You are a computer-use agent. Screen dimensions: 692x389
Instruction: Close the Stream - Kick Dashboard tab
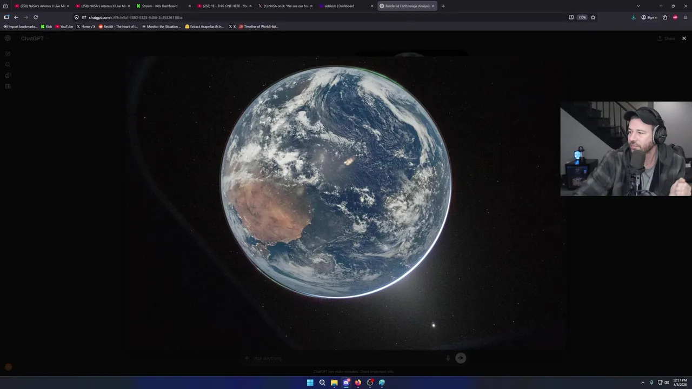point(190,6)
